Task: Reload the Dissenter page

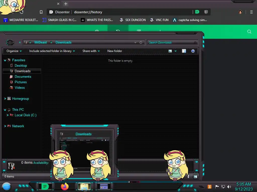Action: (22, 12)
